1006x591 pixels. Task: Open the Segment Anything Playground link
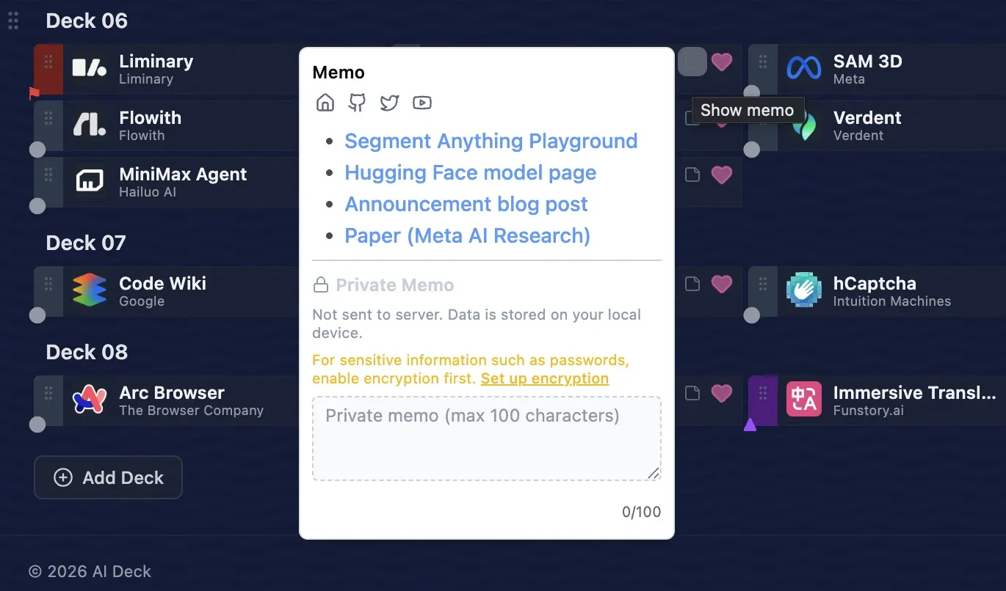491,141
